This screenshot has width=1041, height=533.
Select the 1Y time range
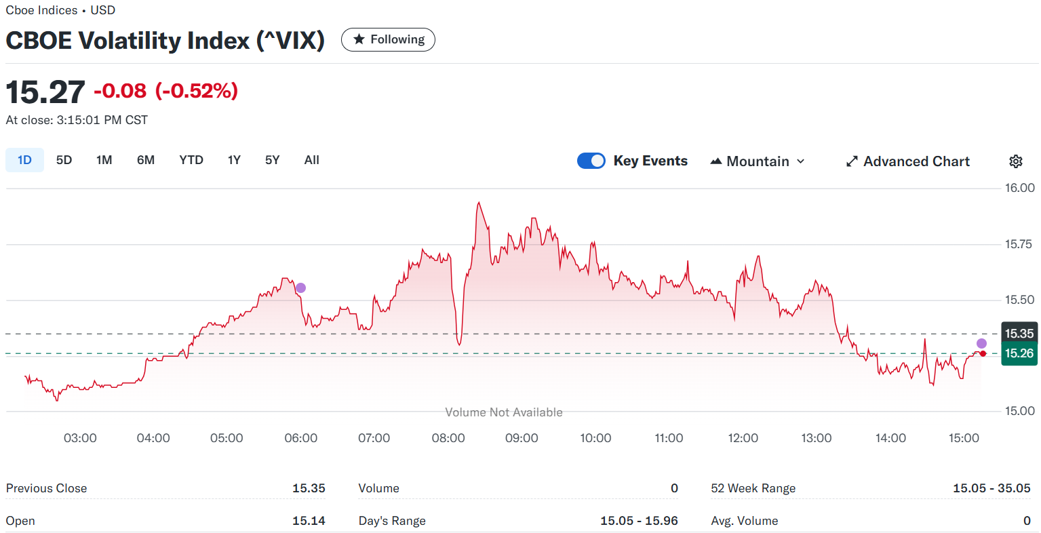tap(234, 160)
